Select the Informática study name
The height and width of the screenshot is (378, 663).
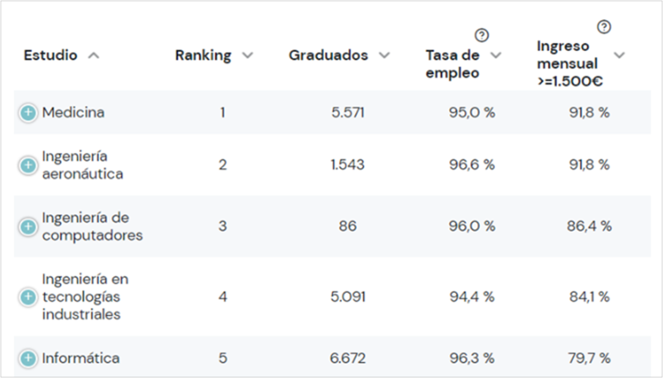(80, 358)
